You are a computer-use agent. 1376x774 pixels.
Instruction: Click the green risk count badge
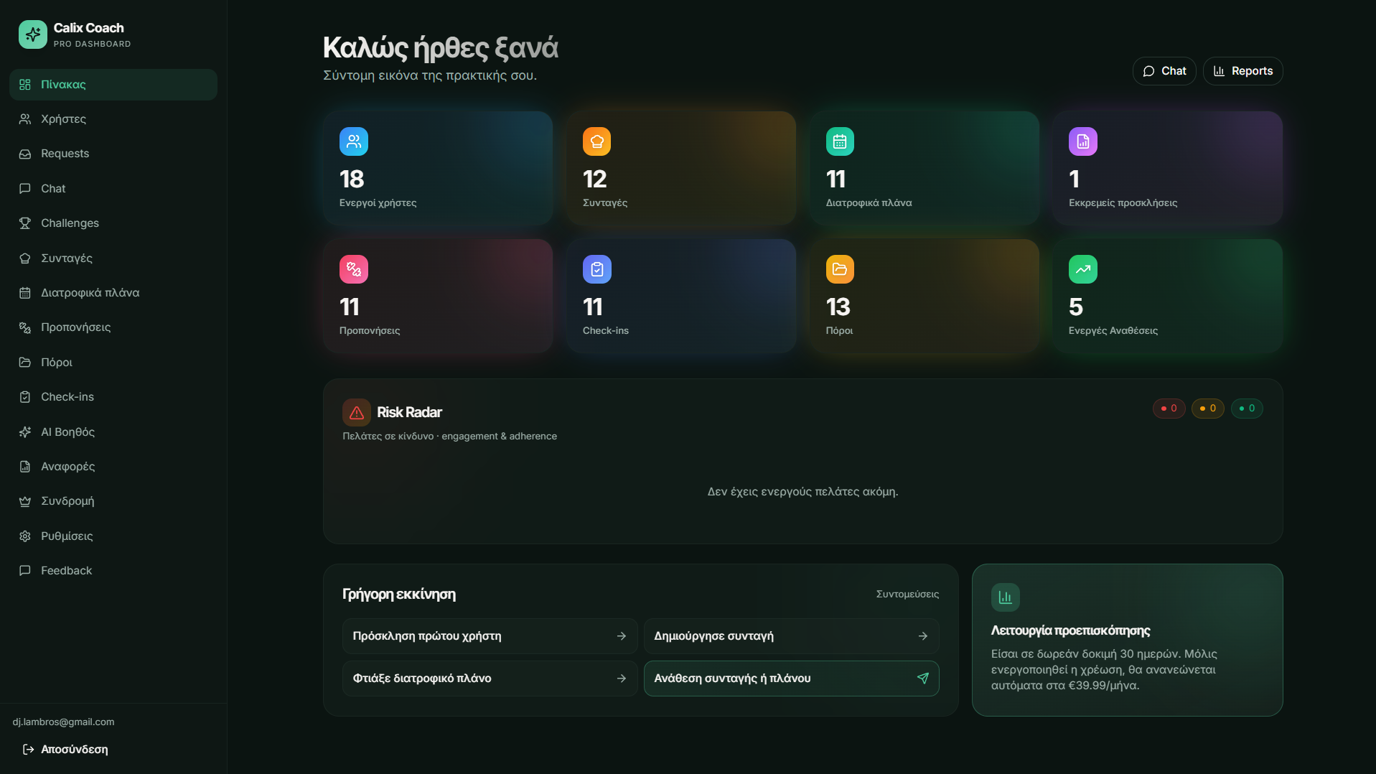pos(1247,409)
